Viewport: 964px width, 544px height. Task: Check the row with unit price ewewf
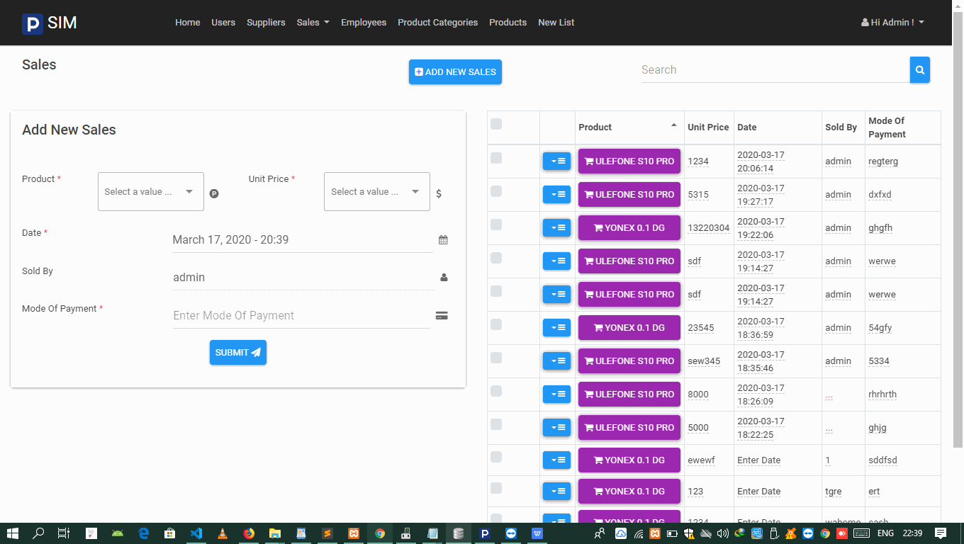[496, 457]
